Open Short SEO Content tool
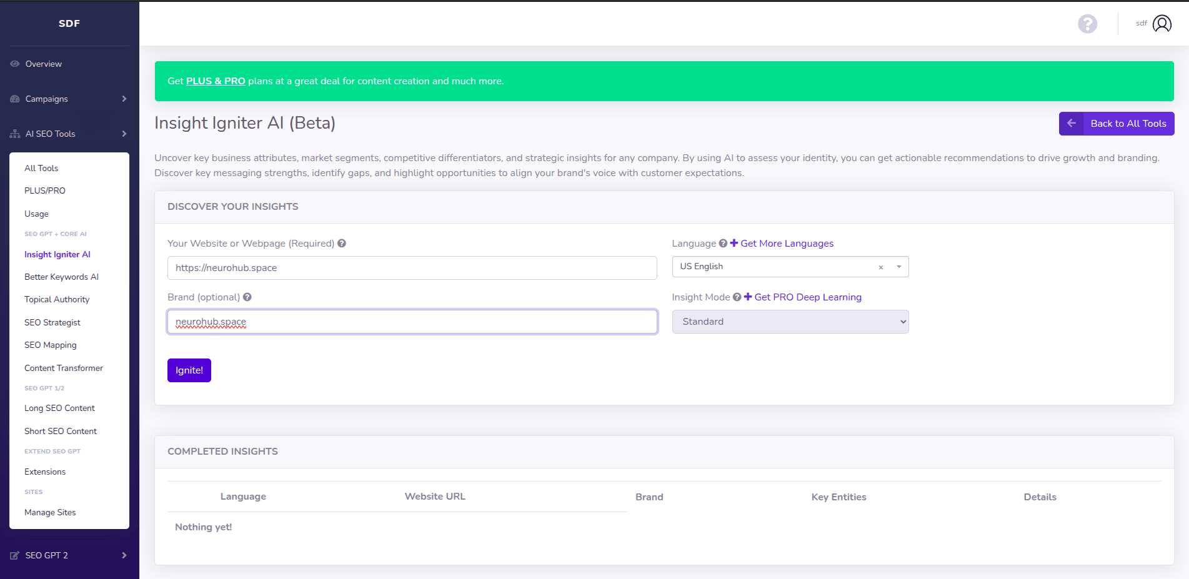 (x=61, y=431)
